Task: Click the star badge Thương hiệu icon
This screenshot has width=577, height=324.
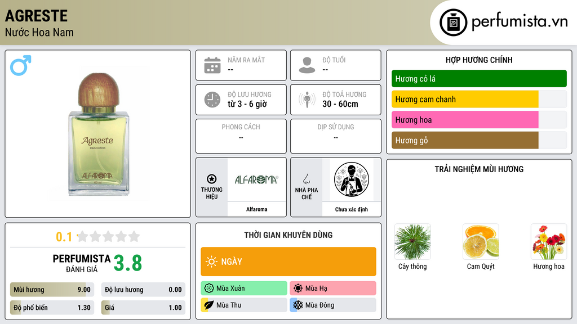Action: (212, 179)
